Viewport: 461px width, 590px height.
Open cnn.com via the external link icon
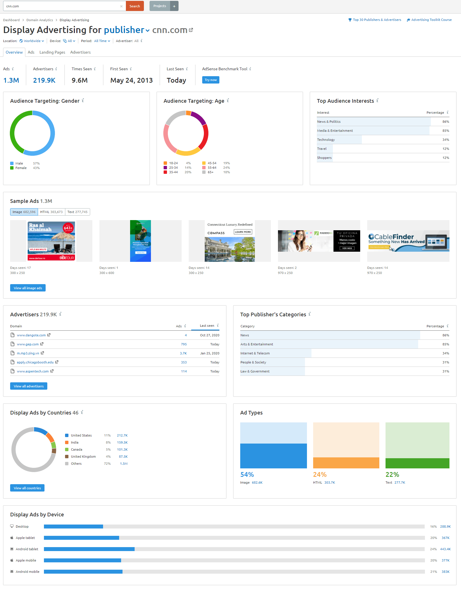coord(191,30)
